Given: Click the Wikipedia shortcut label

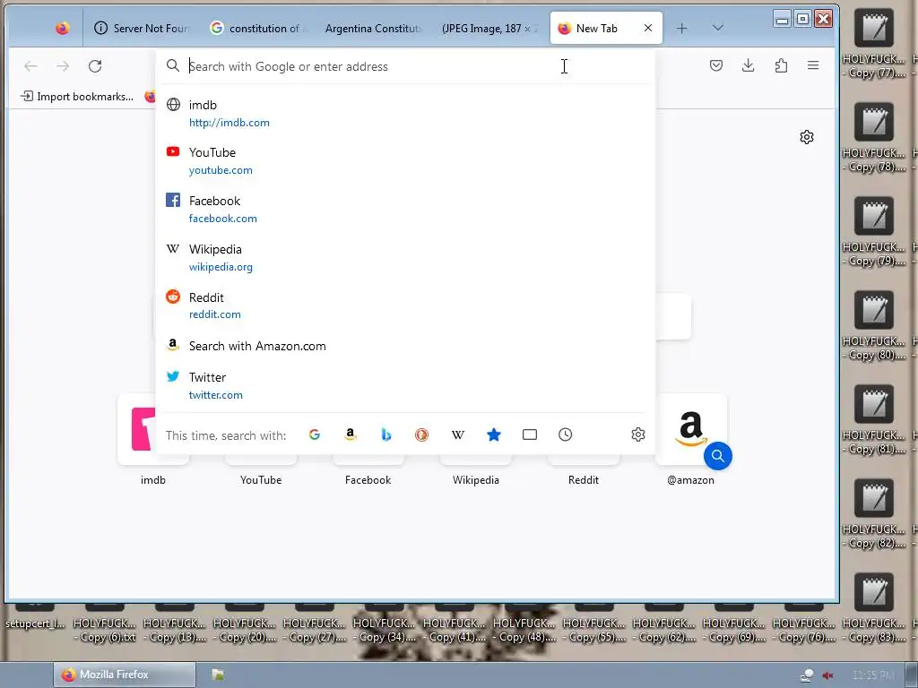Looking at the screenshot, I should [475, 480].
